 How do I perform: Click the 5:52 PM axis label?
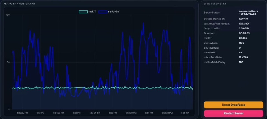point(77,113)
